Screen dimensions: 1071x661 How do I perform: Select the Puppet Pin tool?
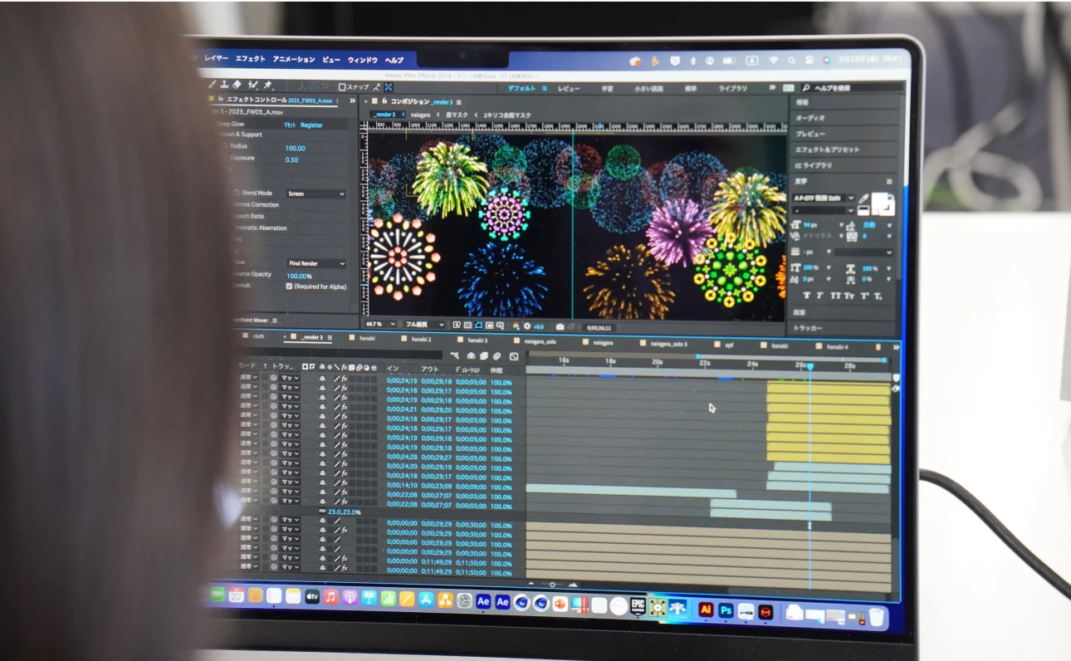pyautogui.click(x=268, y=85)
